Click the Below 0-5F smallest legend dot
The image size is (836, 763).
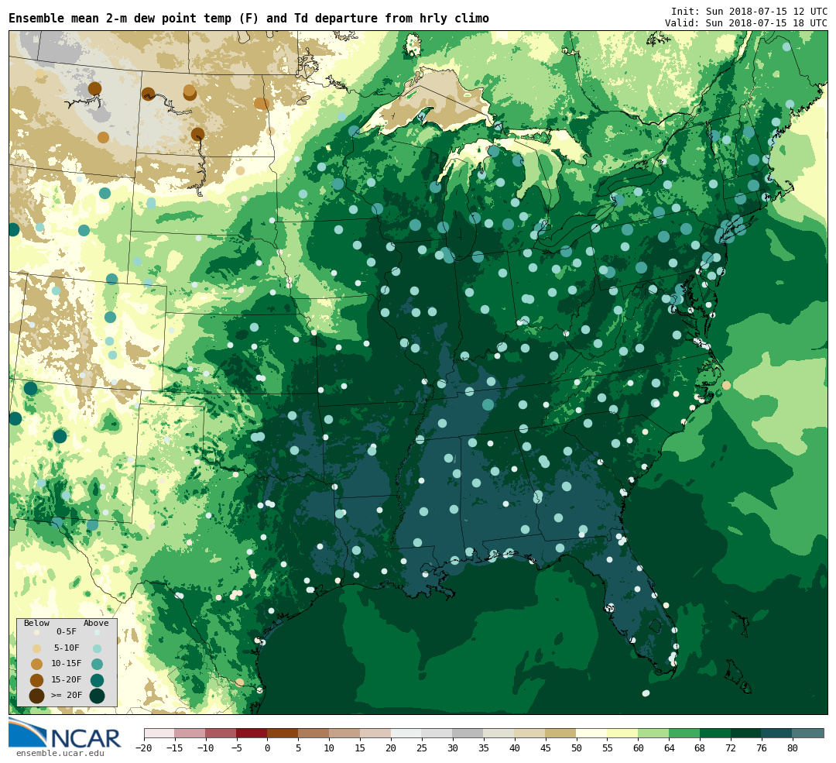coord(37,632)
